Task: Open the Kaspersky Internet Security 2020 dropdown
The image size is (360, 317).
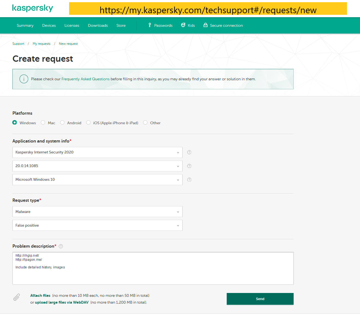Action: pyautogui.click(x=98, y=152)
